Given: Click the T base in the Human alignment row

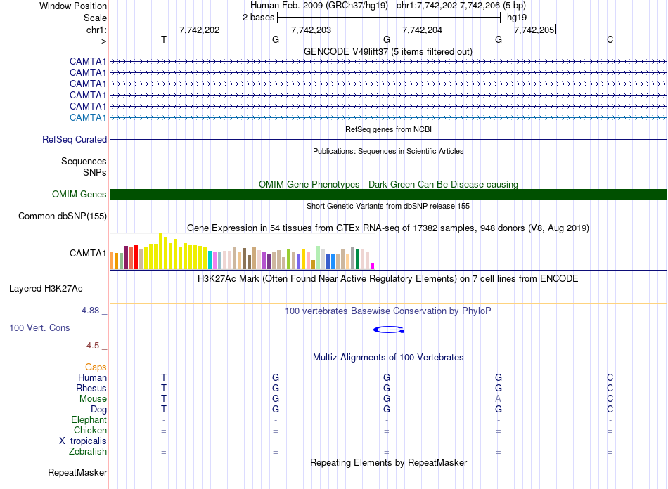Looking at the screenshot, I should click(164, 377).
